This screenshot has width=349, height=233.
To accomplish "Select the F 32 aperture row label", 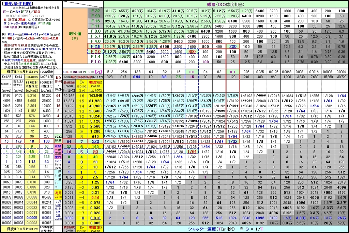I will 95,11.
